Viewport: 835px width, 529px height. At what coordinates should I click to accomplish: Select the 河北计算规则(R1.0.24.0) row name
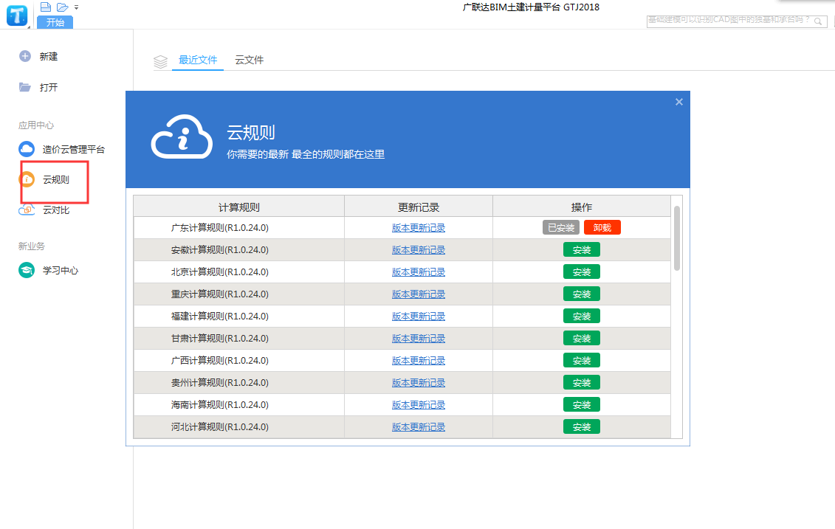click(220, 427)
